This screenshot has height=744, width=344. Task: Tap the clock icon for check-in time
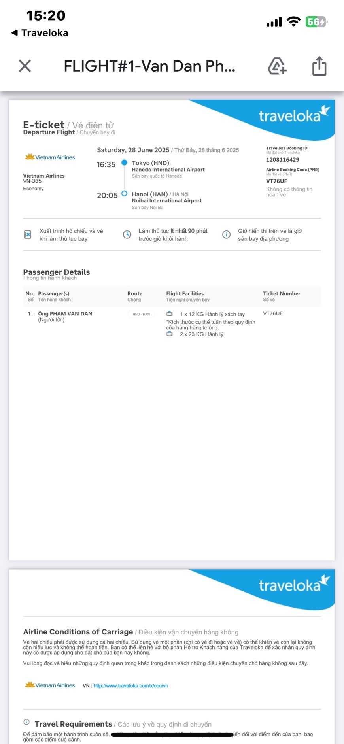pyautogui.click(x=127, y=235)
